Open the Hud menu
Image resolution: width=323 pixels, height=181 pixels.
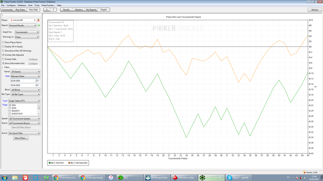pos(30,6)
